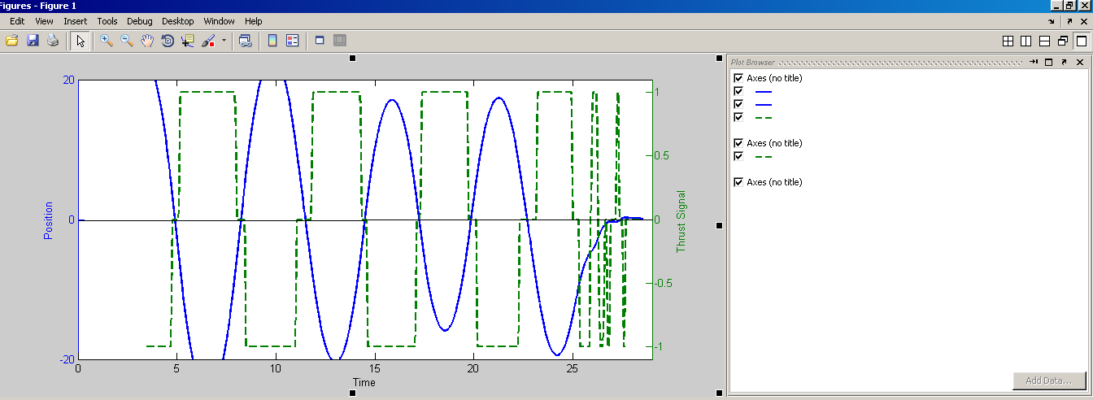Screen dimensions: 1093x400
Task: Choose the tiled grid layout icon
Action: 1008,41
